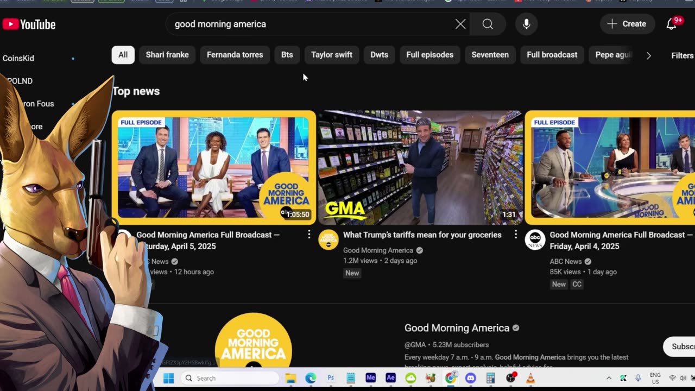Image resolution: width=695 pixels, height=391 pixels.
Task: Select the Full episodes chip
Action: (x=430, y=55)
